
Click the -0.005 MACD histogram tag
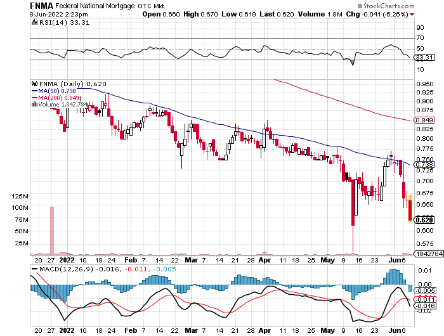point(424,291)
